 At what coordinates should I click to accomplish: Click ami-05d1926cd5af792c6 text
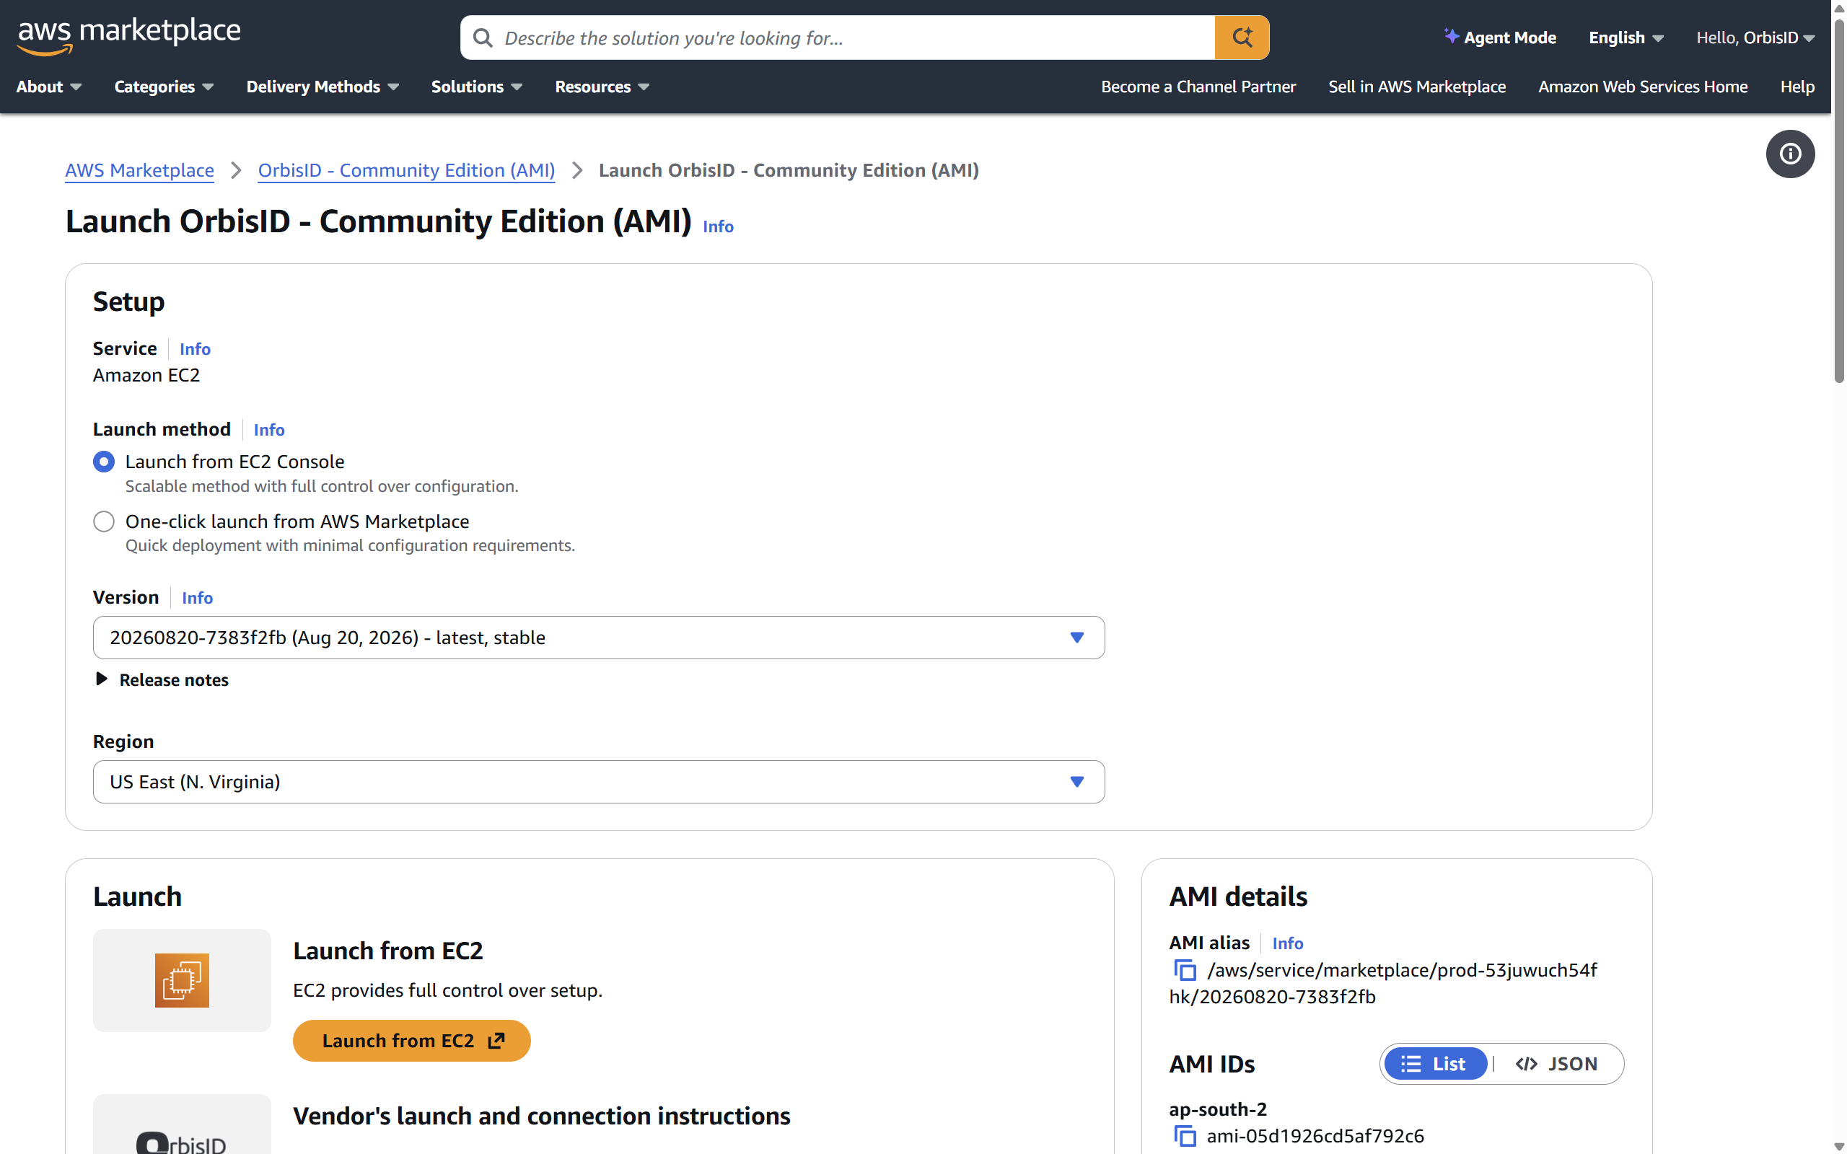1315,1136
